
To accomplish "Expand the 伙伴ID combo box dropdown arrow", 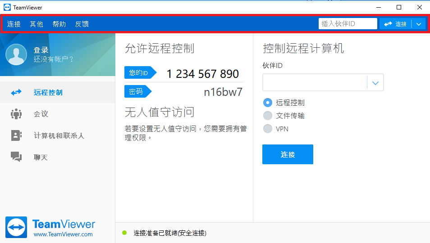I will point(375,83).
